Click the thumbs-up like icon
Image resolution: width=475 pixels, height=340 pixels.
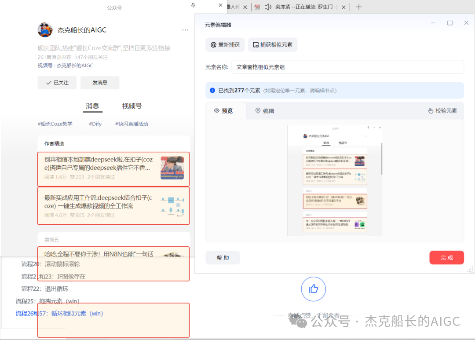(x=314, y=289)
